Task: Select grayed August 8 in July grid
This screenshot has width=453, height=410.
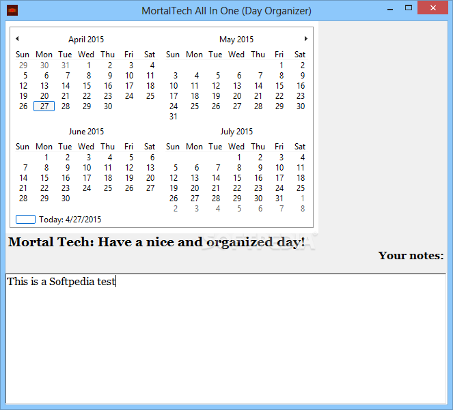Action: (x=303, y=209)
